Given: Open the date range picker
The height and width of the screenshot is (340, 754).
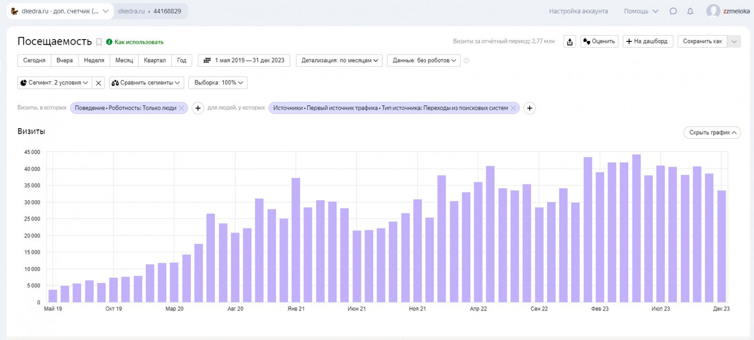Looking at the screenshot, I should point(244,60).
